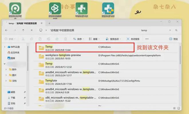The image size is (189, 114).
Task: Open Desktop (桌面) quick access item
Action: [x=11, y=92]
